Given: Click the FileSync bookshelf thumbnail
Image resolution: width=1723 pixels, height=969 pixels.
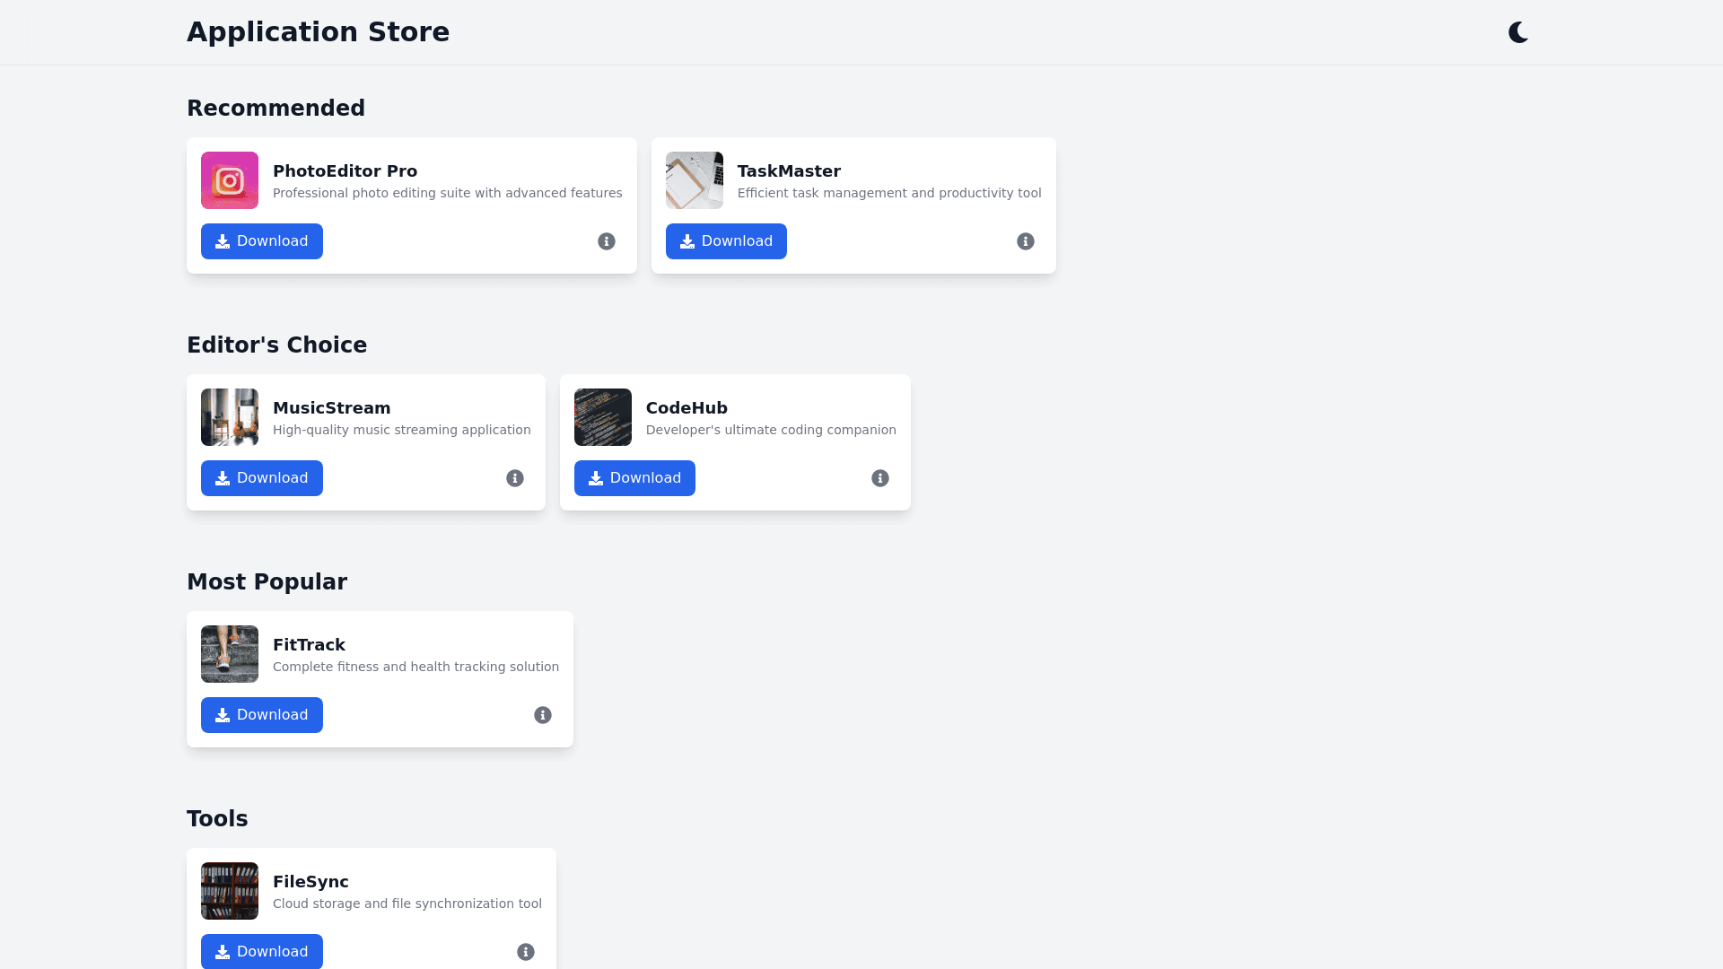Looking at the screenshot, I should click(x=230, y=891).
